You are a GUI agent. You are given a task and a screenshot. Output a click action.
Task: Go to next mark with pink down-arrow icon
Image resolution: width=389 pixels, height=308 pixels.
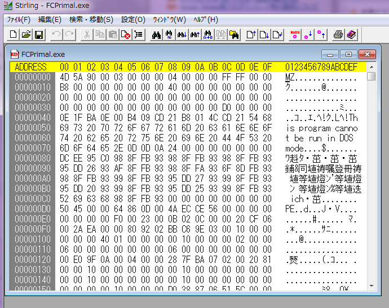308,35
